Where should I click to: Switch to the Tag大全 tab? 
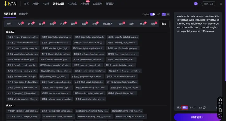point(23,14)
